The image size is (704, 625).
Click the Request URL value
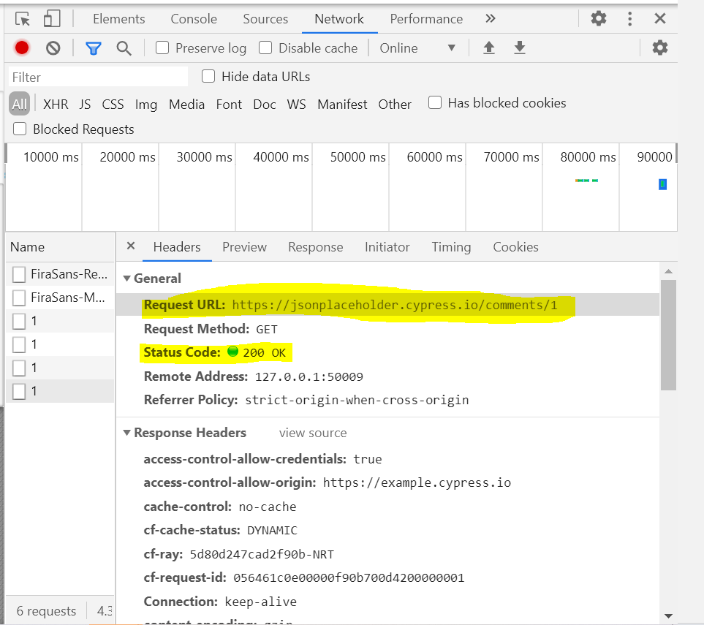pos(395,306)
